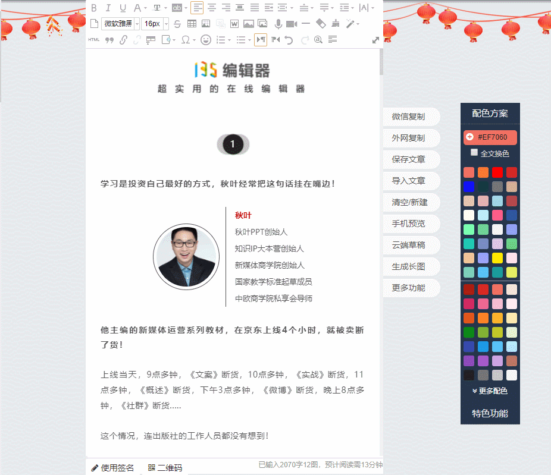The height and width of the screenshot is (475, 551).
Task: Click the 手机预览 button
Action: coord(408,224)
